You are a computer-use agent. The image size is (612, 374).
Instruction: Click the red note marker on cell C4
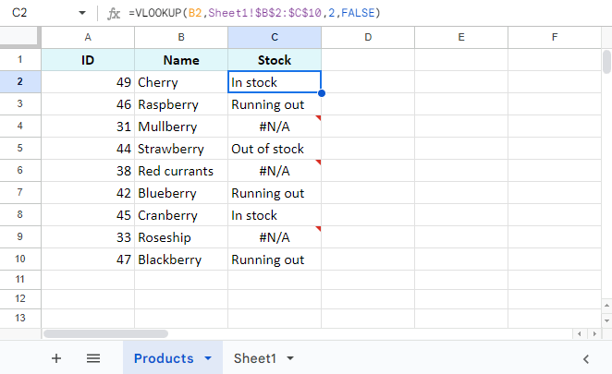319,117
